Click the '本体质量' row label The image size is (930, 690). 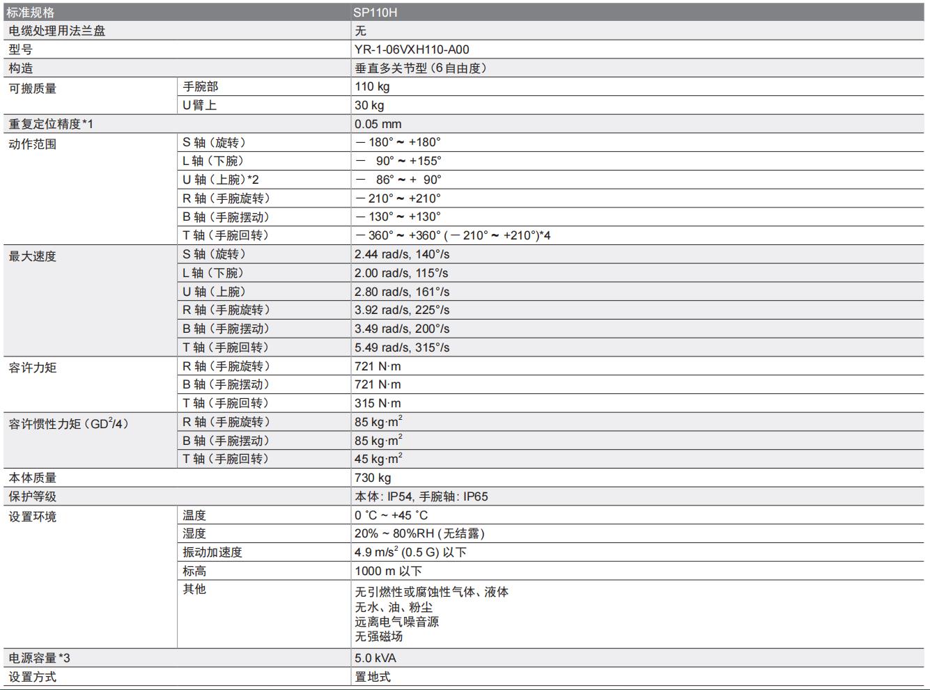point(32,478)
